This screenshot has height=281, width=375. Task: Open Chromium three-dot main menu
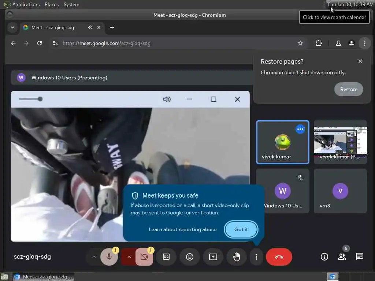[x=364, y=43]
